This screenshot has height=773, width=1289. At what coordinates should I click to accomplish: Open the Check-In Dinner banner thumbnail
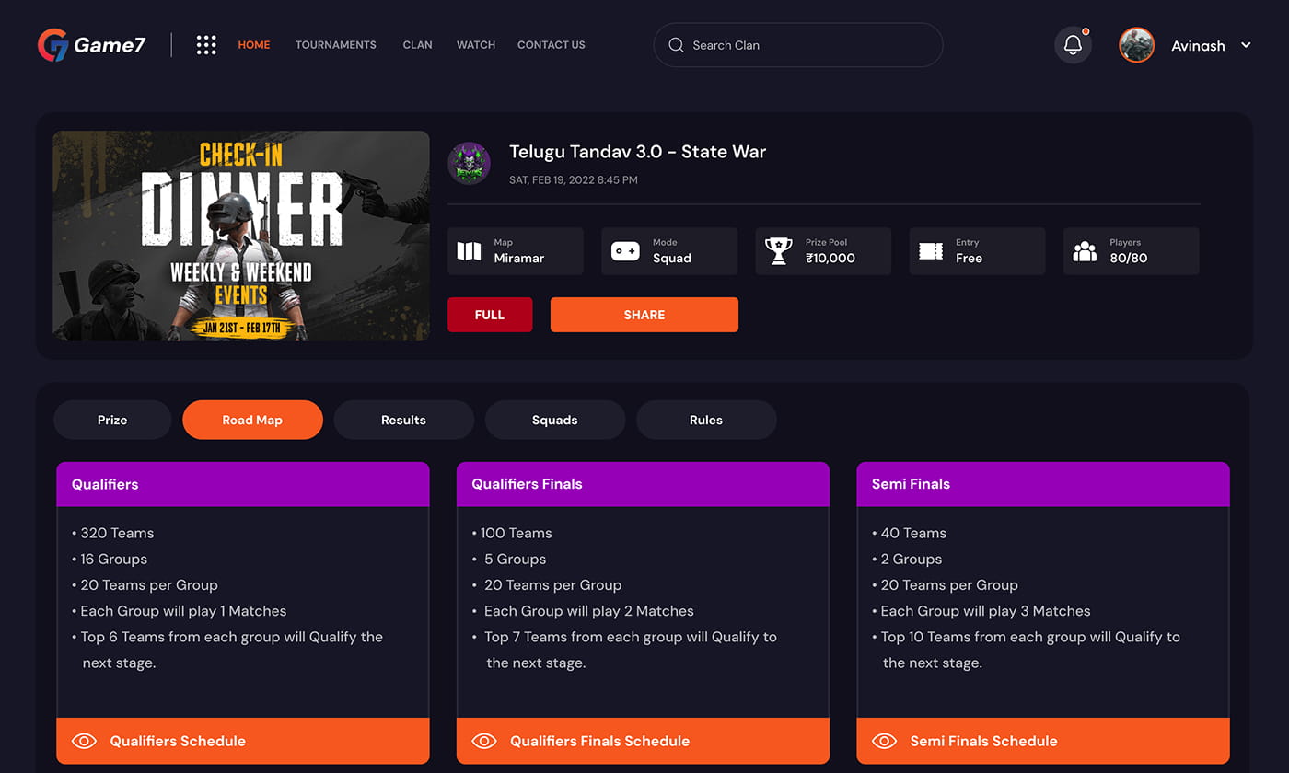click(241, 236)
